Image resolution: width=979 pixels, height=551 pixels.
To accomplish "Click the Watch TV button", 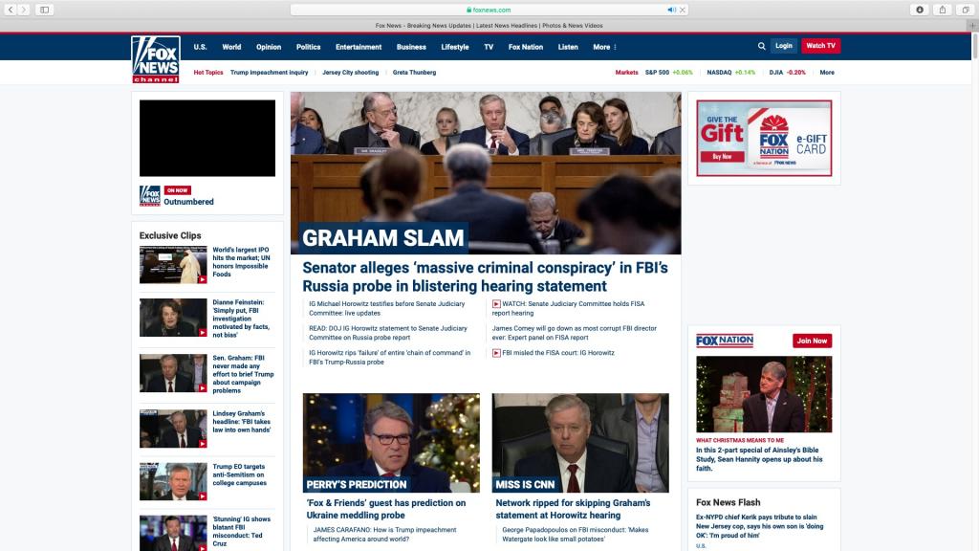I will coord(820,46).
